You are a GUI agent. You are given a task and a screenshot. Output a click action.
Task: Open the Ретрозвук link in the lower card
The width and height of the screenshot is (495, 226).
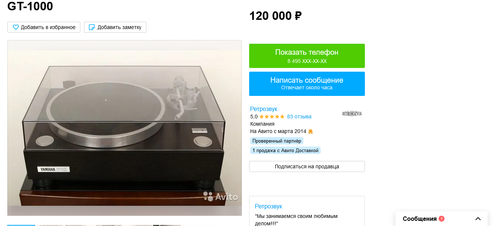click(269, 206)
